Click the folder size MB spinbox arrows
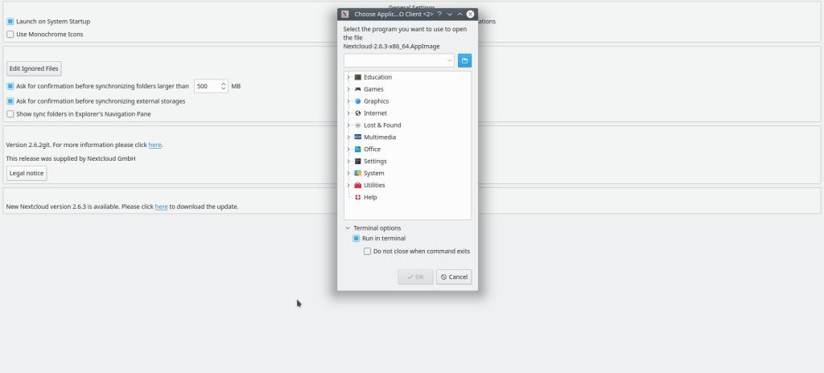The width and height of the screenshot is (824, 373). (x=224, y=86)
